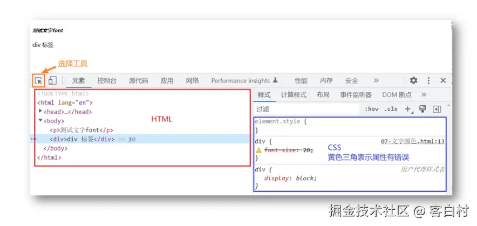Select the 样式 sub-tab

264,94
